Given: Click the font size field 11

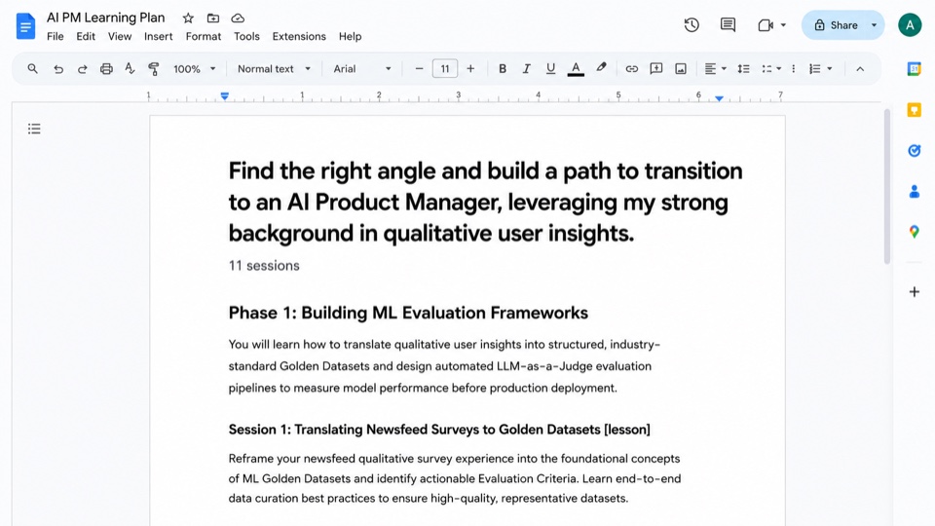Looking at the screenshot, I should (445, 68).
